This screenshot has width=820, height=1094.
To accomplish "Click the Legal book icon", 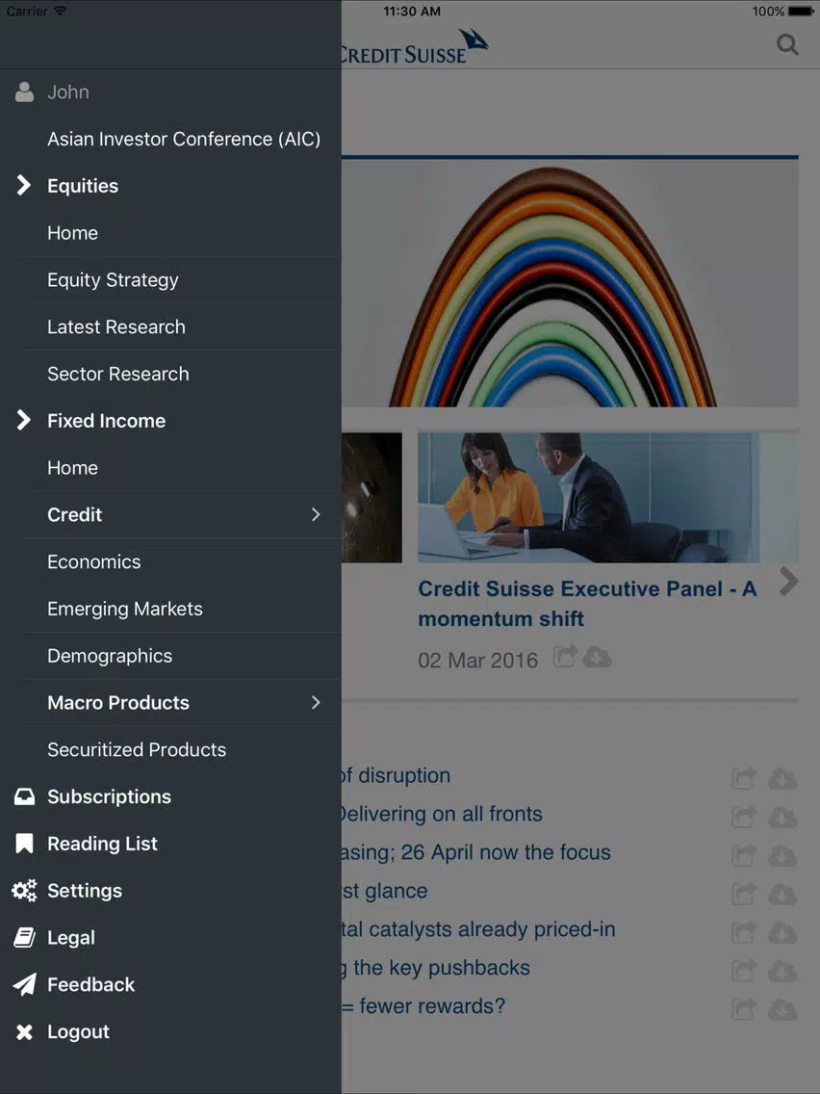I will [24, 938].
